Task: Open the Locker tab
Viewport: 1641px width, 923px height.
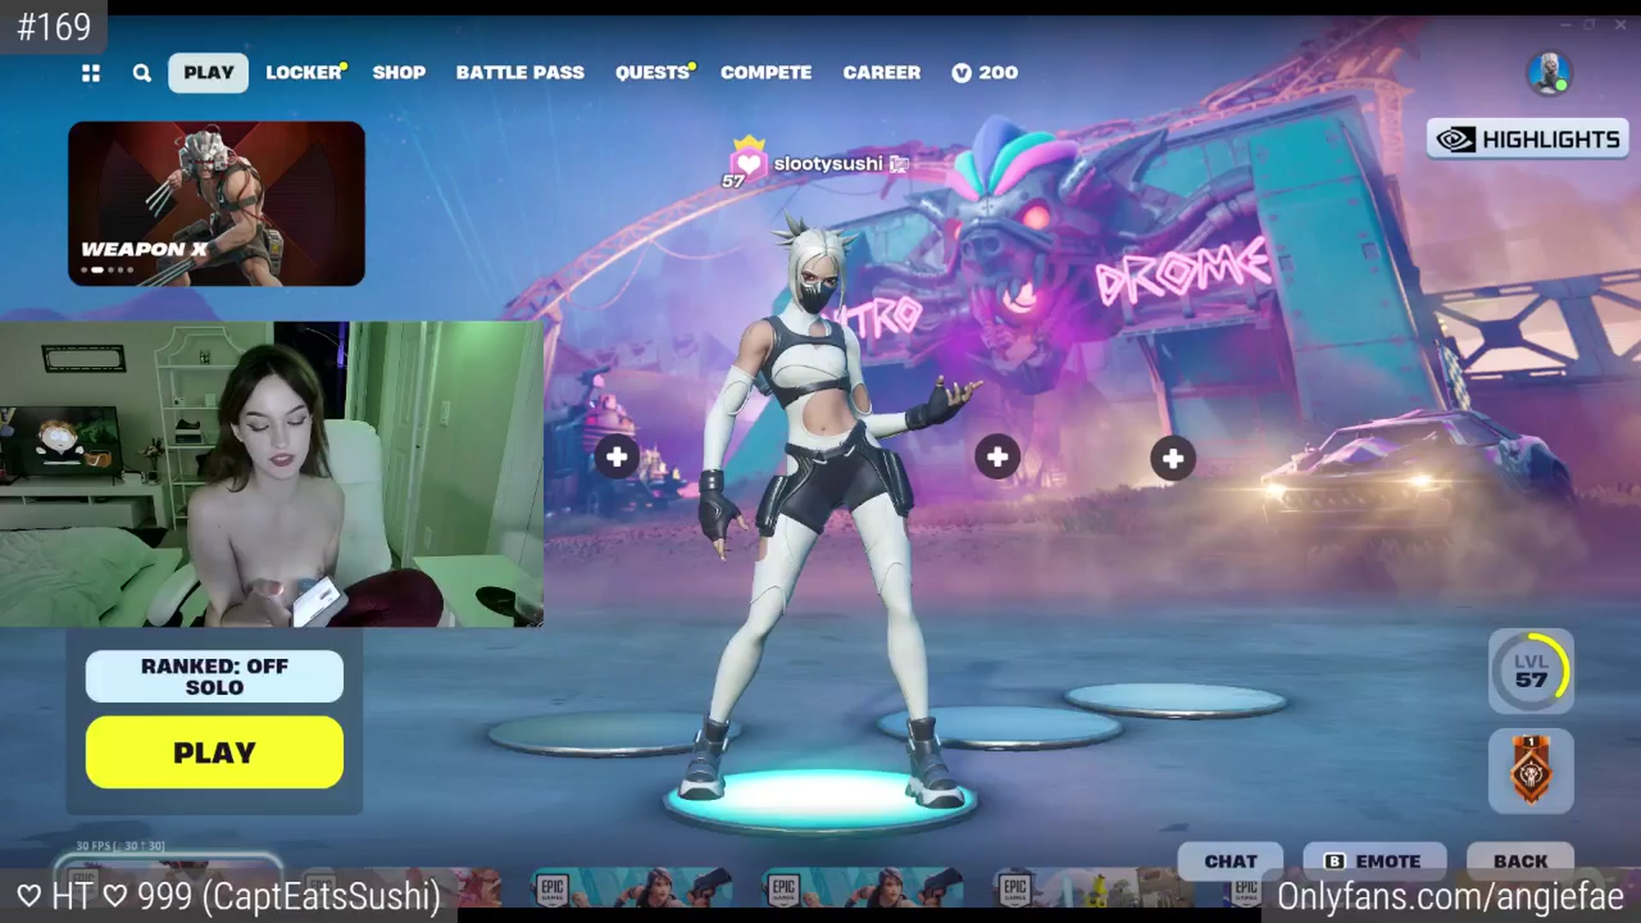Action: pyautogui.click(x=304, y=73)
